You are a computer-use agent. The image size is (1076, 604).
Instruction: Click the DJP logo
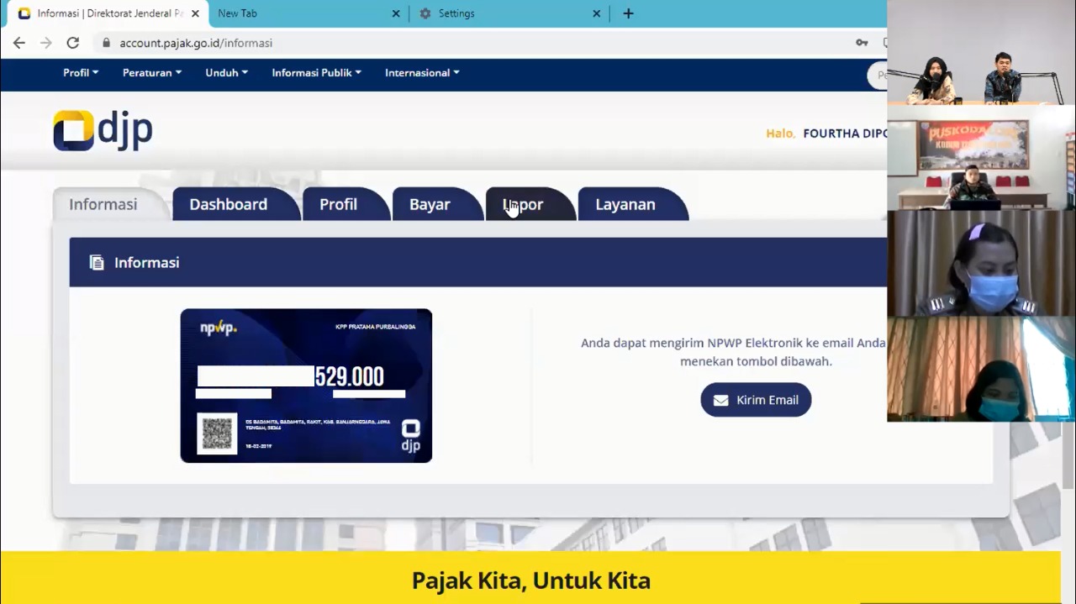pyautogui.click(x=103, y=131)
